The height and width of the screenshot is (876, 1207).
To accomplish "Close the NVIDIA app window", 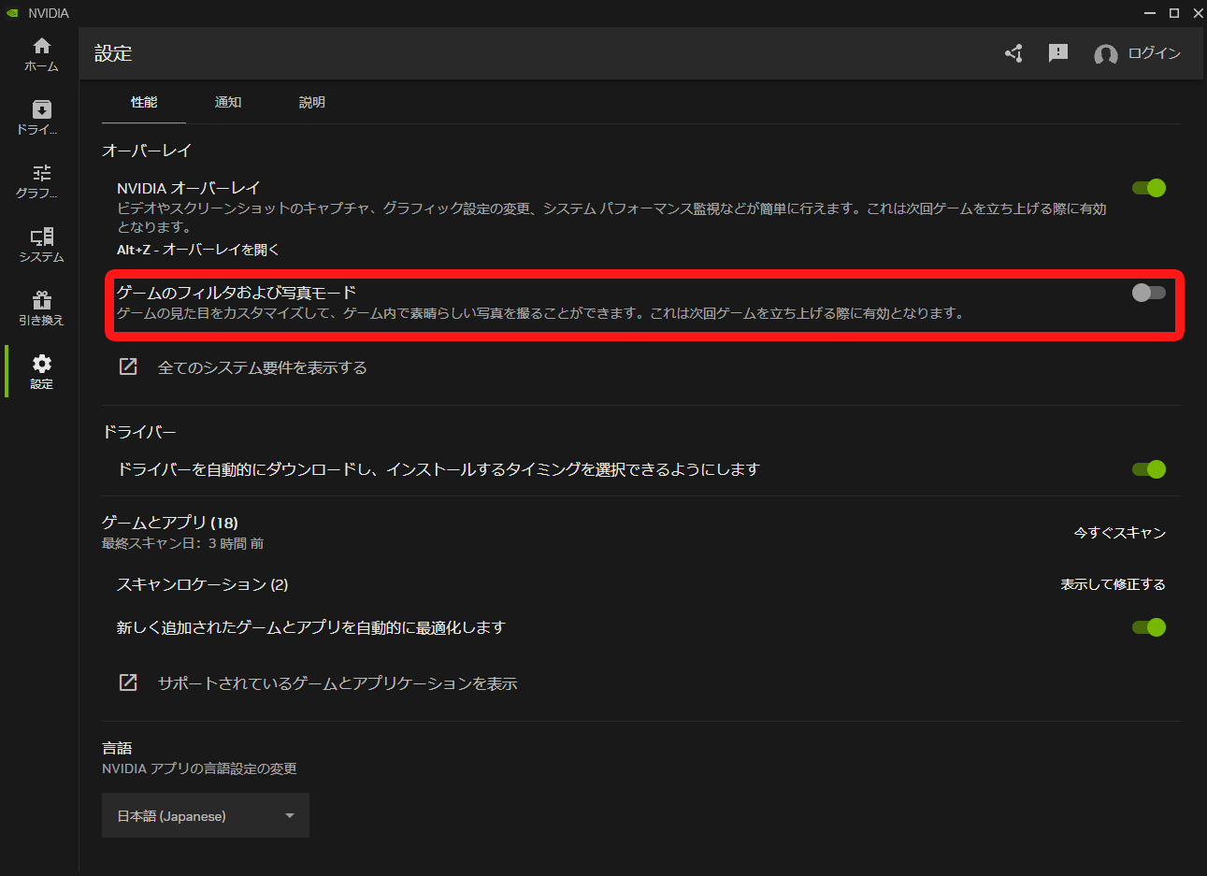I will [x=1198, y=13].
